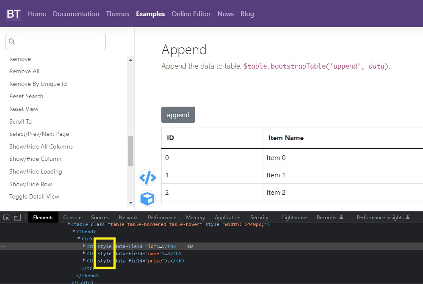This screenshot has height=284, width=423.
Task: Select the Item 2 table cell
Action: [x=343, y=192]
